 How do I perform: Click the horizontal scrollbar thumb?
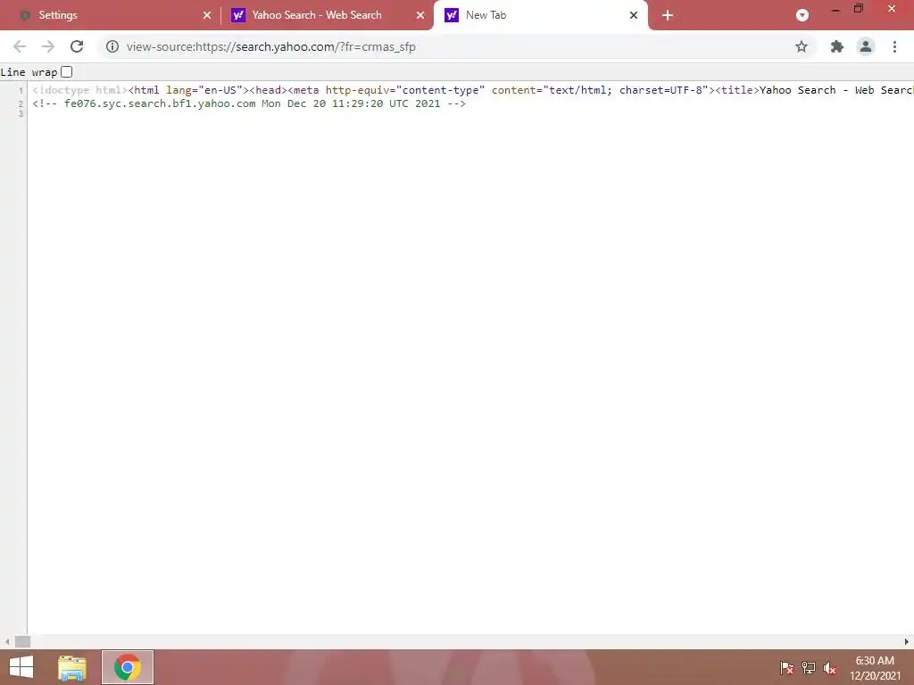coord(22,641)
